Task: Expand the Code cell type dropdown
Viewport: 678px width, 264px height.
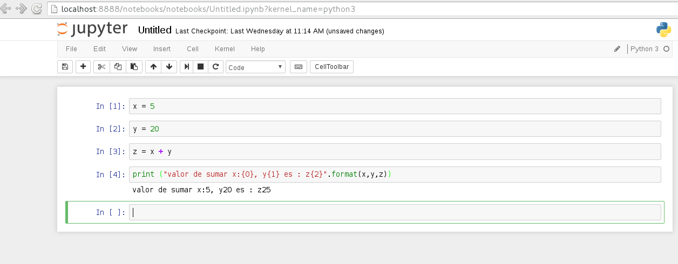Action: point(255,67)
